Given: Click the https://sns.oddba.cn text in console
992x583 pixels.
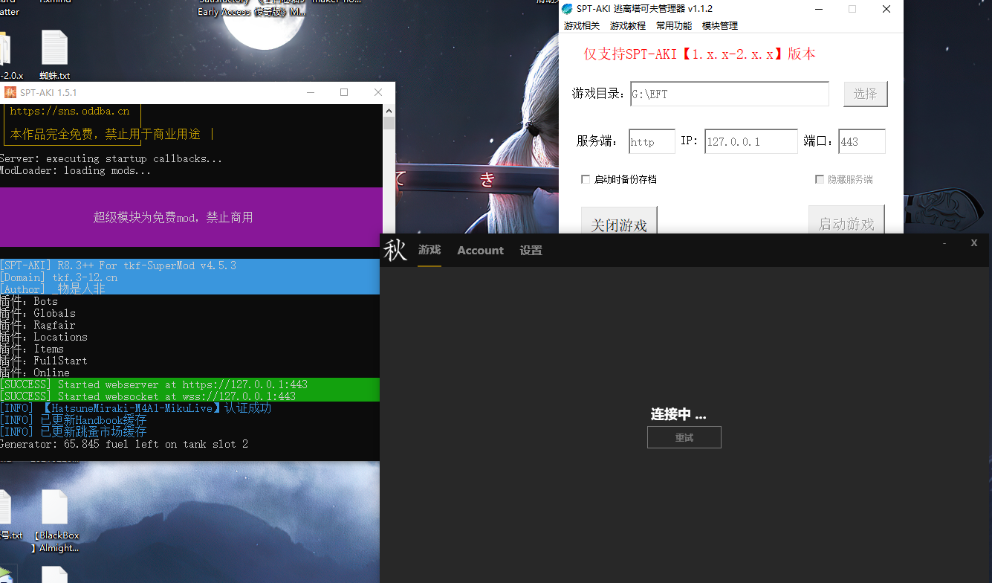Looking at the screenshot, I should [x=70, y=111].
